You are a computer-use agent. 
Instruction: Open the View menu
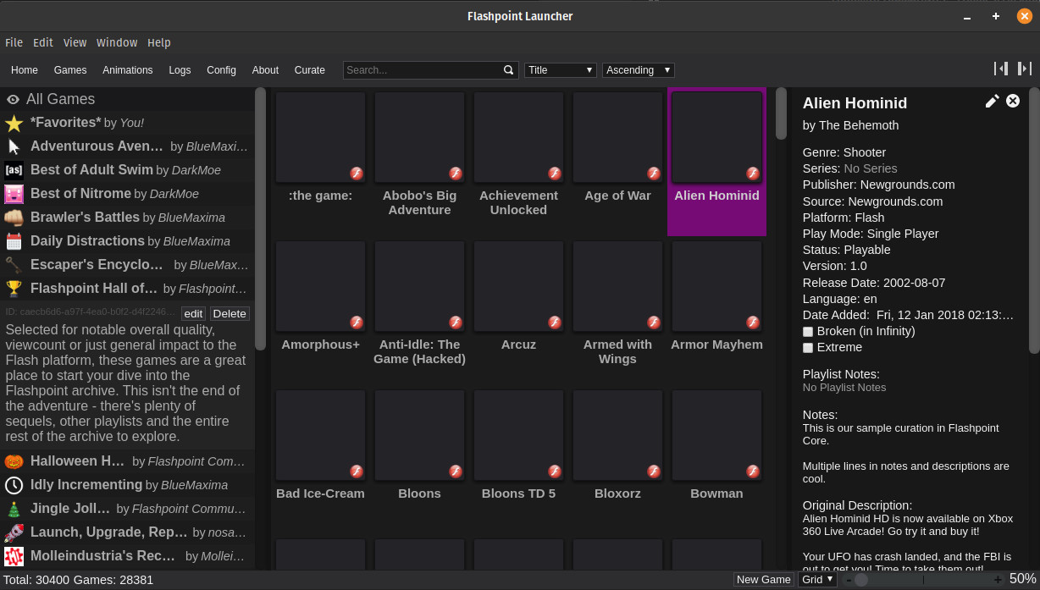75,42
